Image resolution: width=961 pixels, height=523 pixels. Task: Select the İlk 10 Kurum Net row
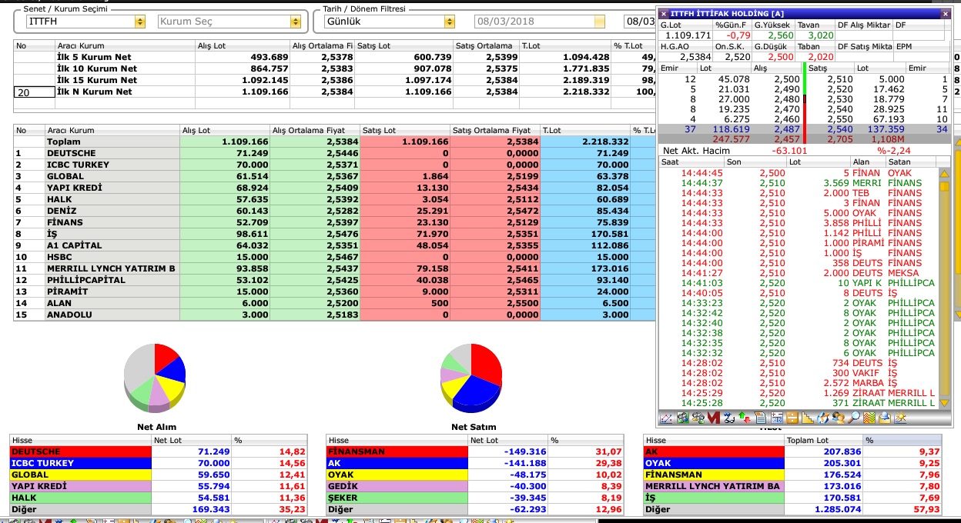pos(335,68)
